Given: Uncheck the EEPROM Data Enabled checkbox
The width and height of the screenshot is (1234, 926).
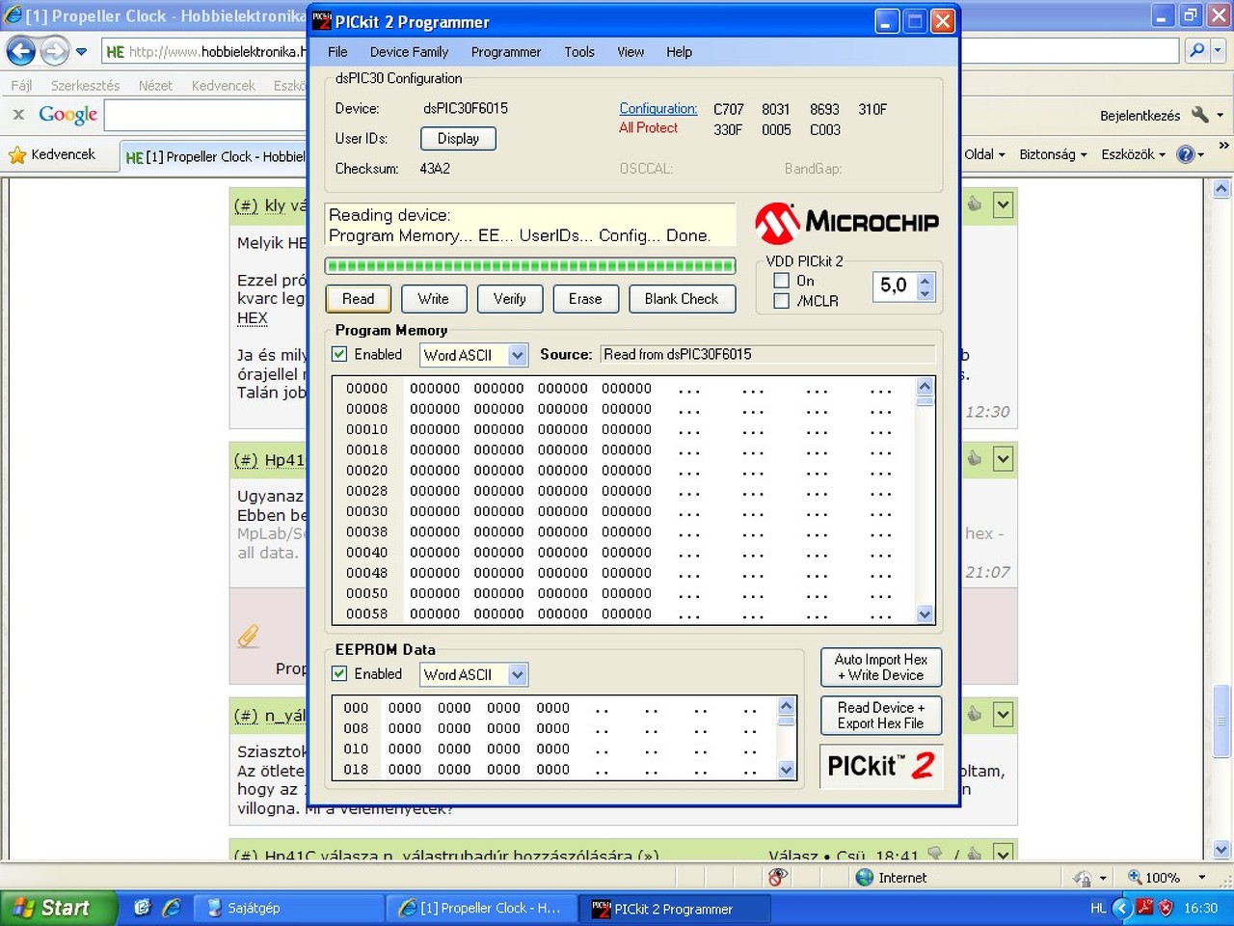Looking at the screenshot, I should point(339,673).
